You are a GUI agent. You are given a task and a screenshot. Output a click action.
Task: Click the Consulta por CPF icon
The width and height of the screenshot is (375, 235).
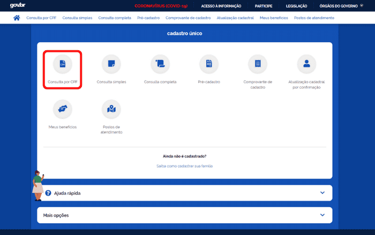tap(63, 64)
